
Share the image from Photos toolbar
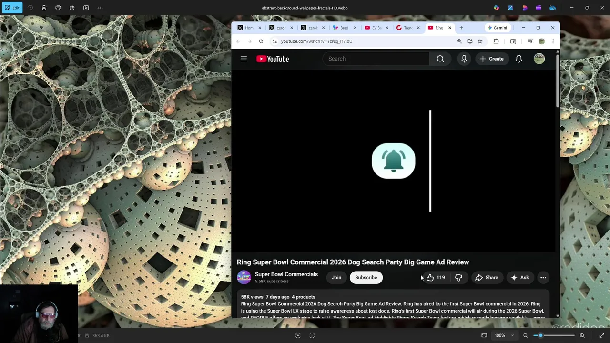point(72,8)
